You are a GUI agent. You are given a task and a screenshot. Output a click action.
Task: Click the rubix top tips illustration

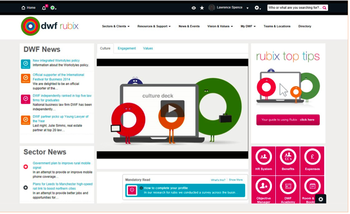(x=288, y=86)
